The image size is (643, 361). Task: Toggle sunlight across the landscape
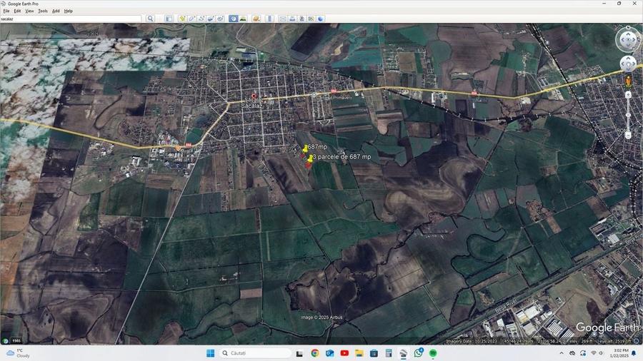pyautogui.click(x=243, y=19)
